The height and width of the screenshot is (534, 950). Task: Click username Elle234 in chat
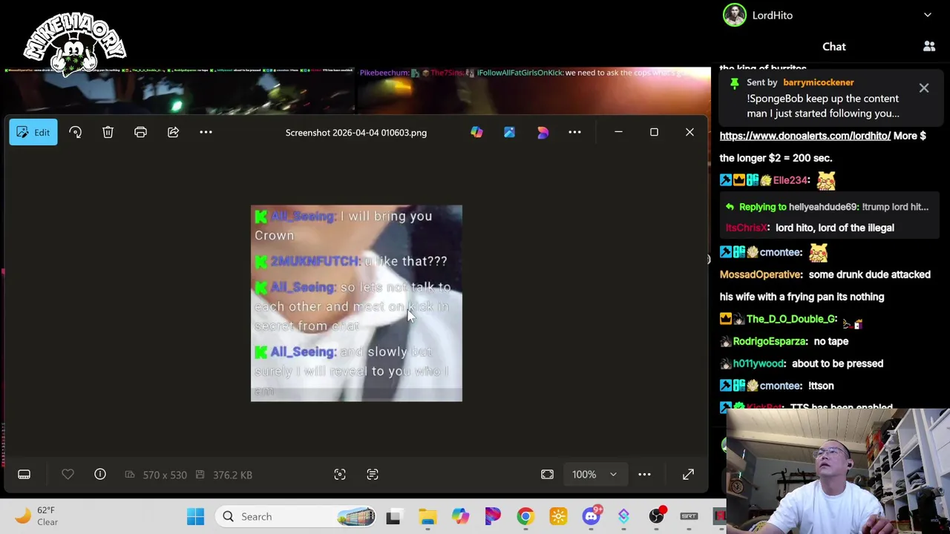(790, 180)
